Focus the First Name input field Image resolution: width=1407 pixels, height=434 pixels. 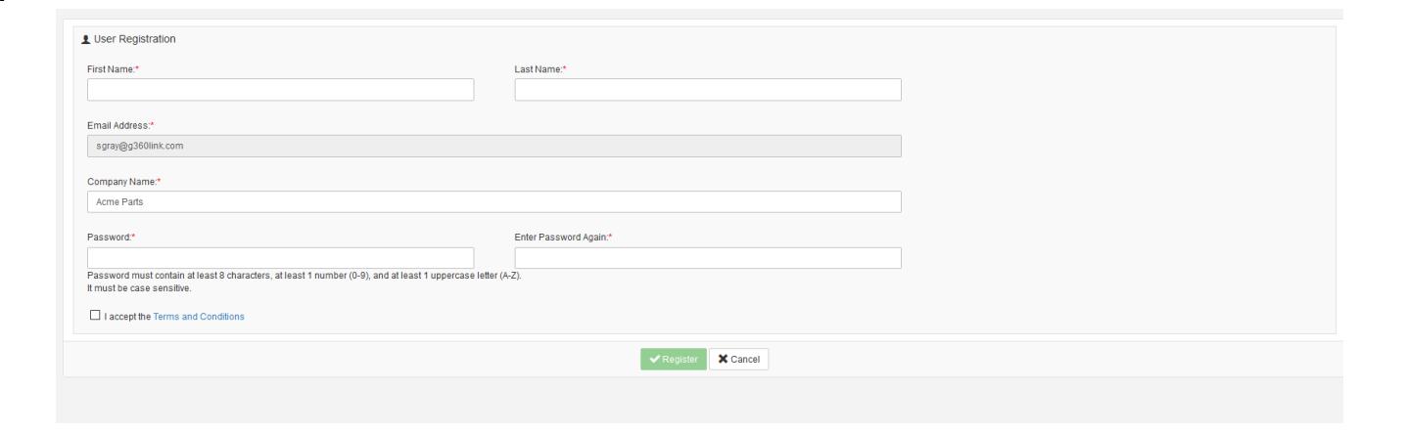[280, 90]
